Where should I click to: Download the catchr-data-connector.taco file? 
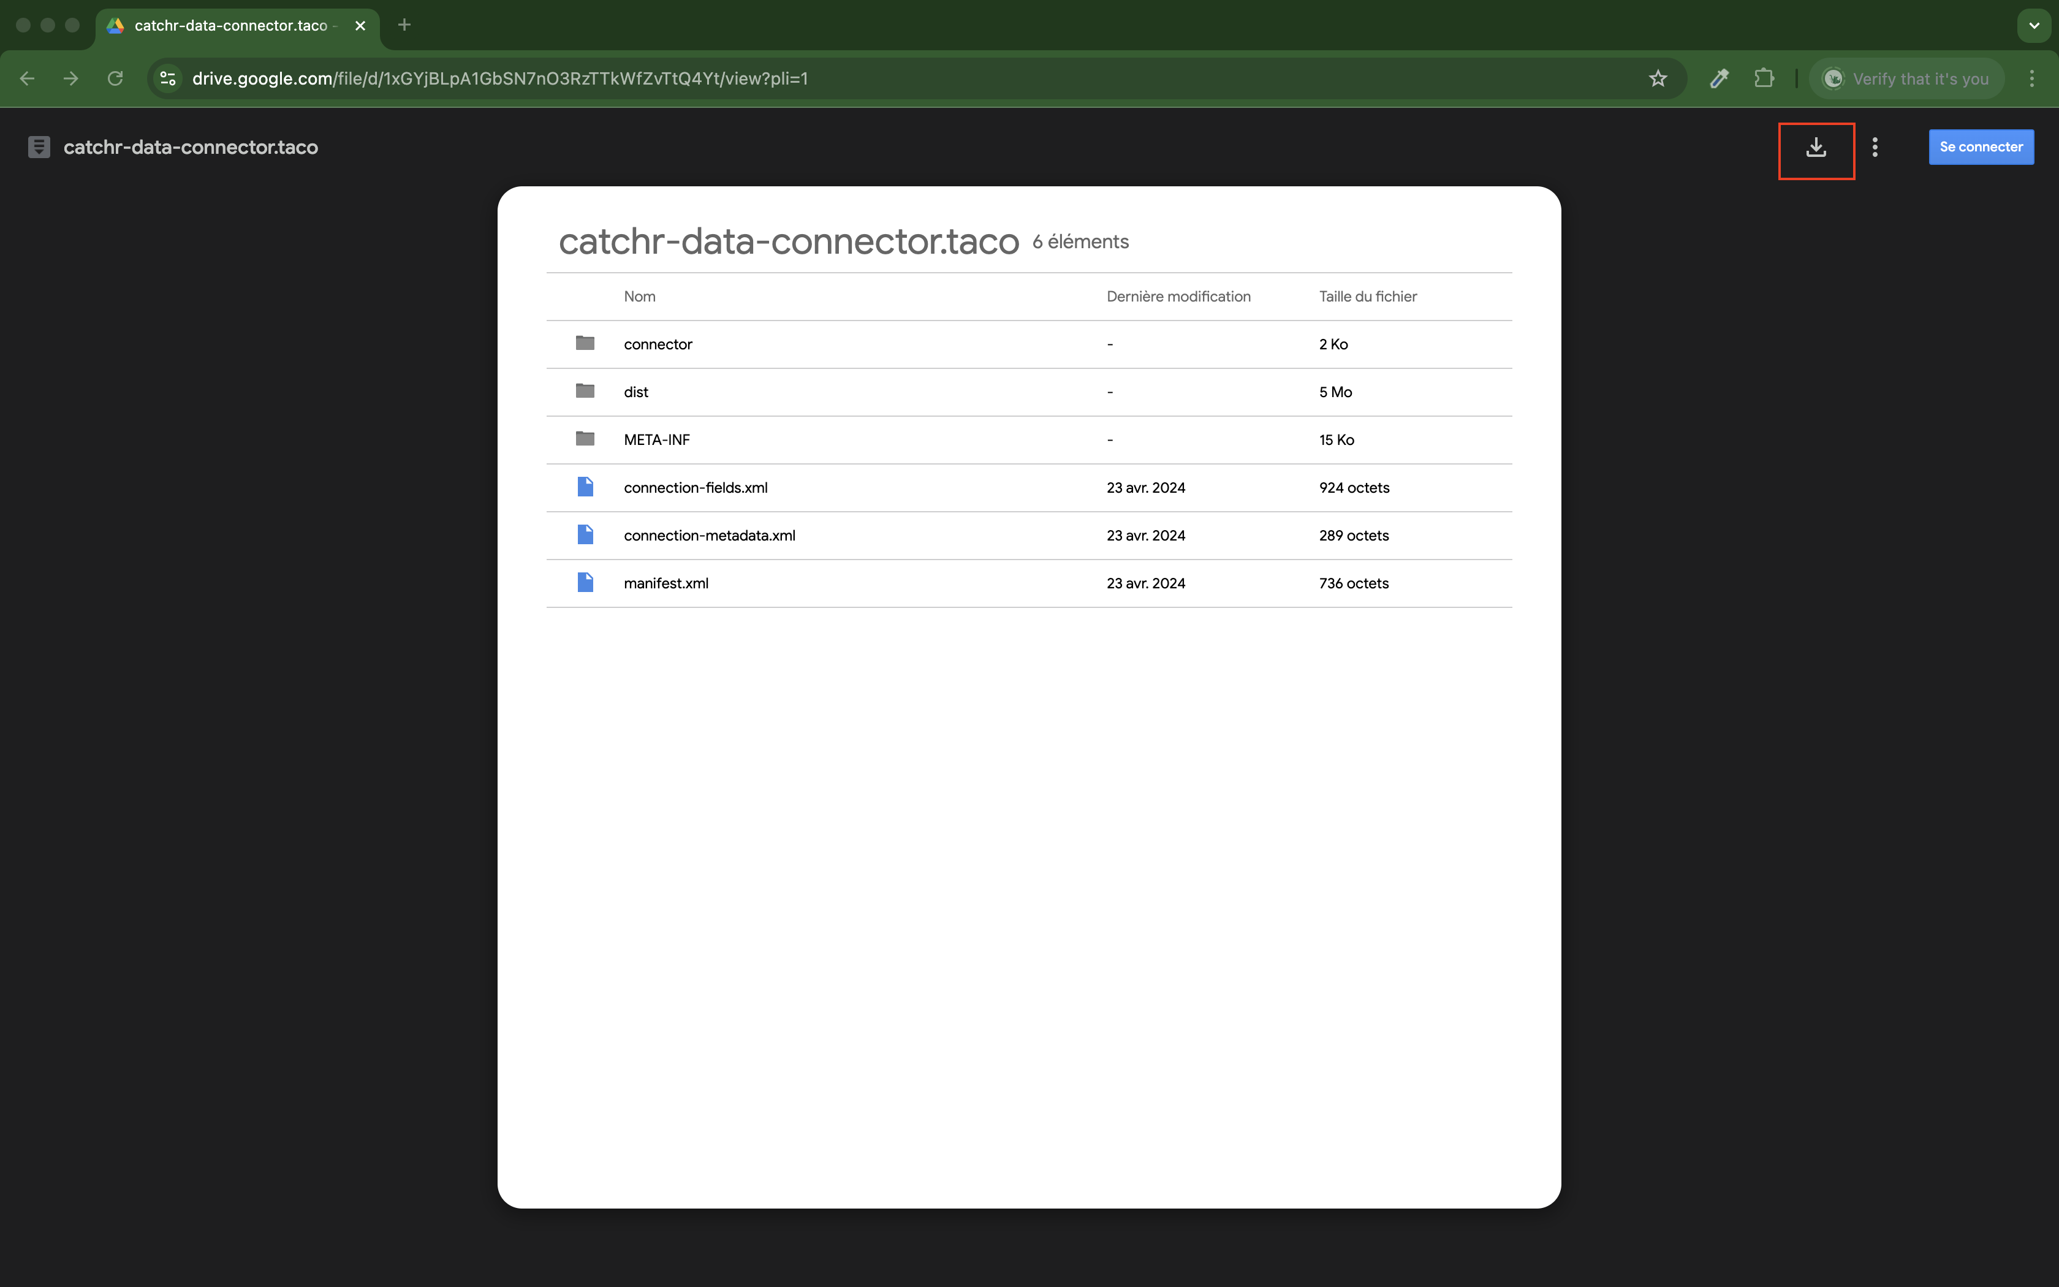pos(1816,147)
